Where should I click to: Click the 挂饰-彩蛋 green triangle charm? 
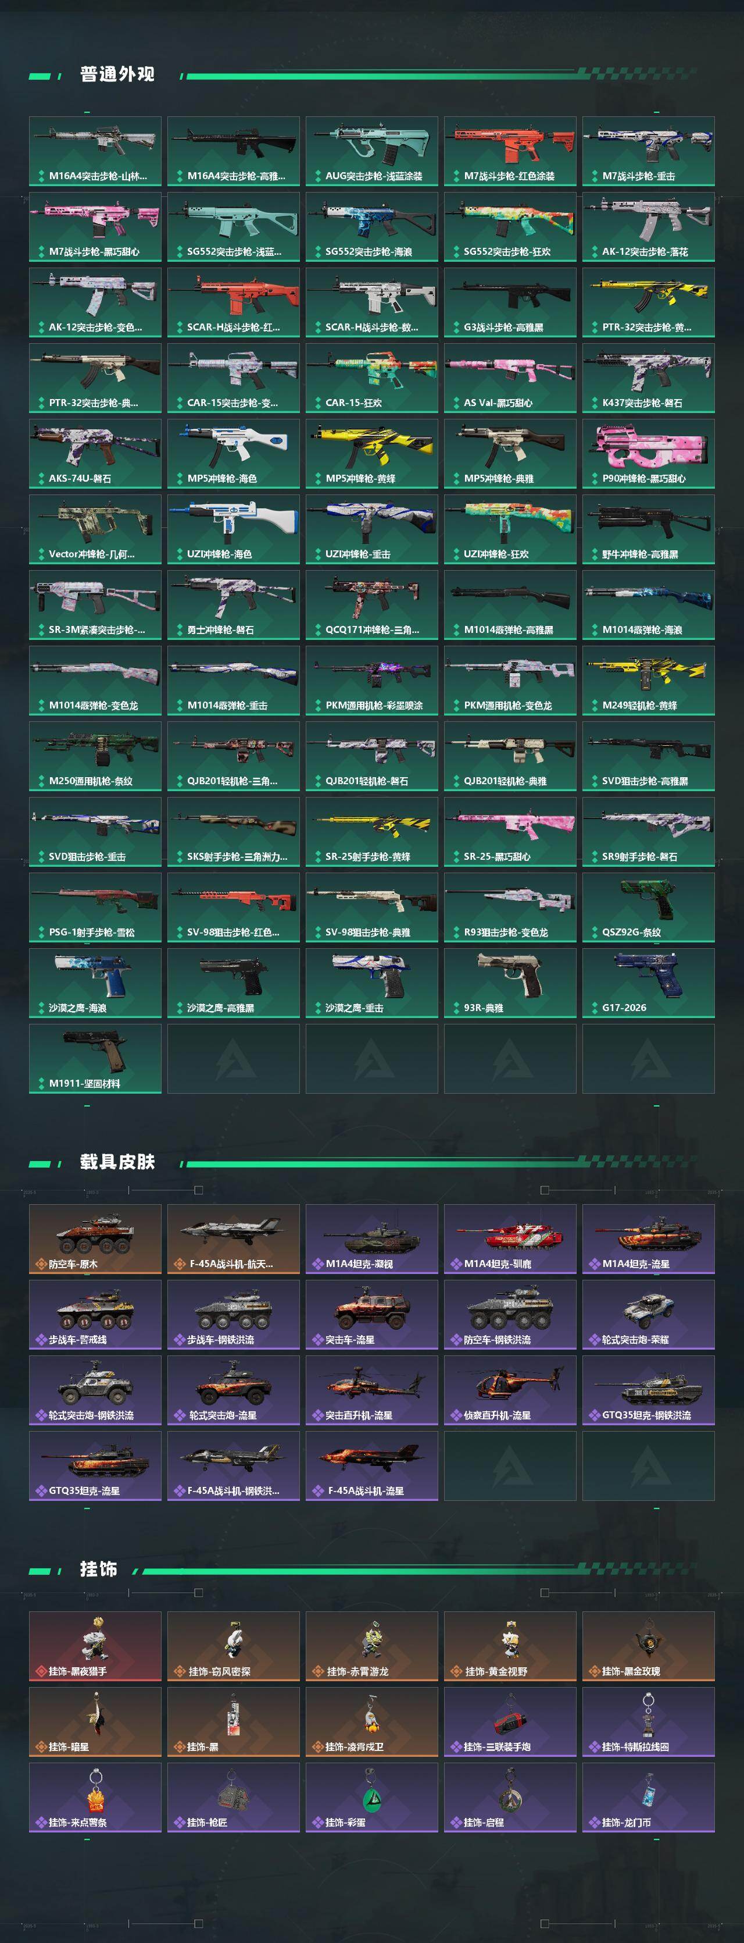(371, 1798)
